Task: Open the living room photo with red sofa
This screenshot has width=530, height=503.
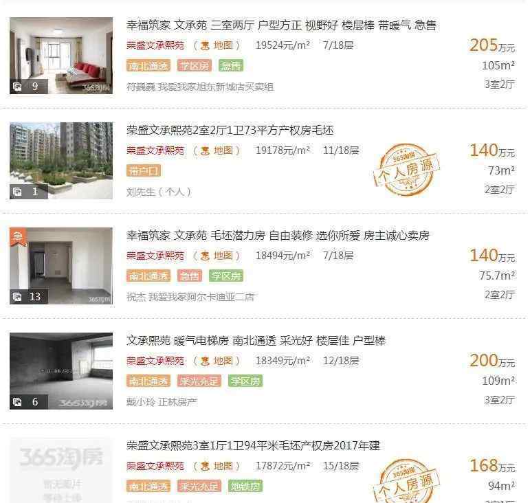Action: (x=61, y=56)
